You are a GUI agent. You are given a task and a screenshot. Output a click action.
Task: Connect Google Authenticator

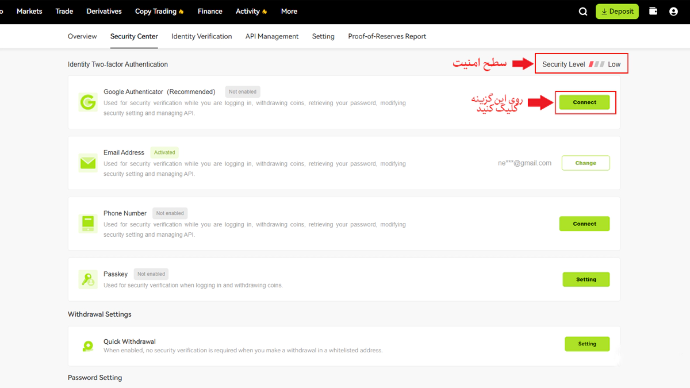click(584, 102)
